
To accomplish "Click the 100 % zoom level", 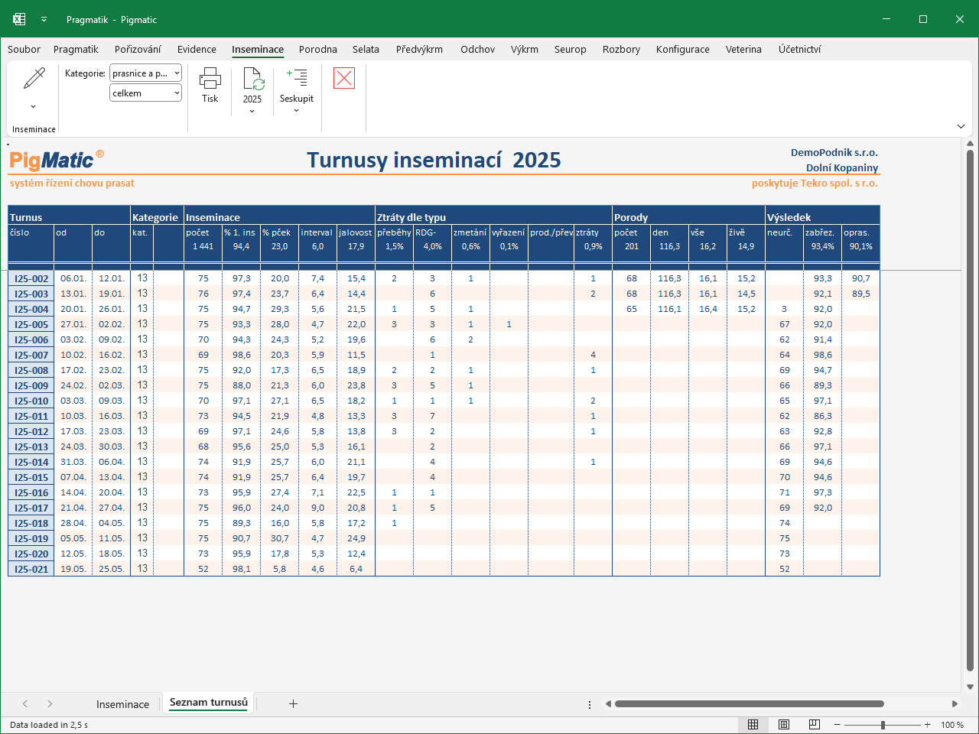I will tap(952, 725).
